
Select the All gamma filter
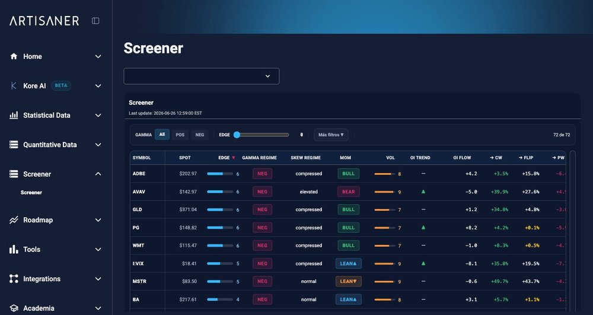(x=162, y=134)
